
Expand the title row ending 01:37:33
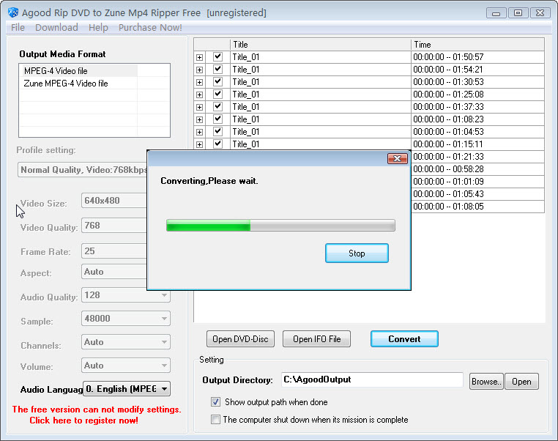(x=200, y=107)
